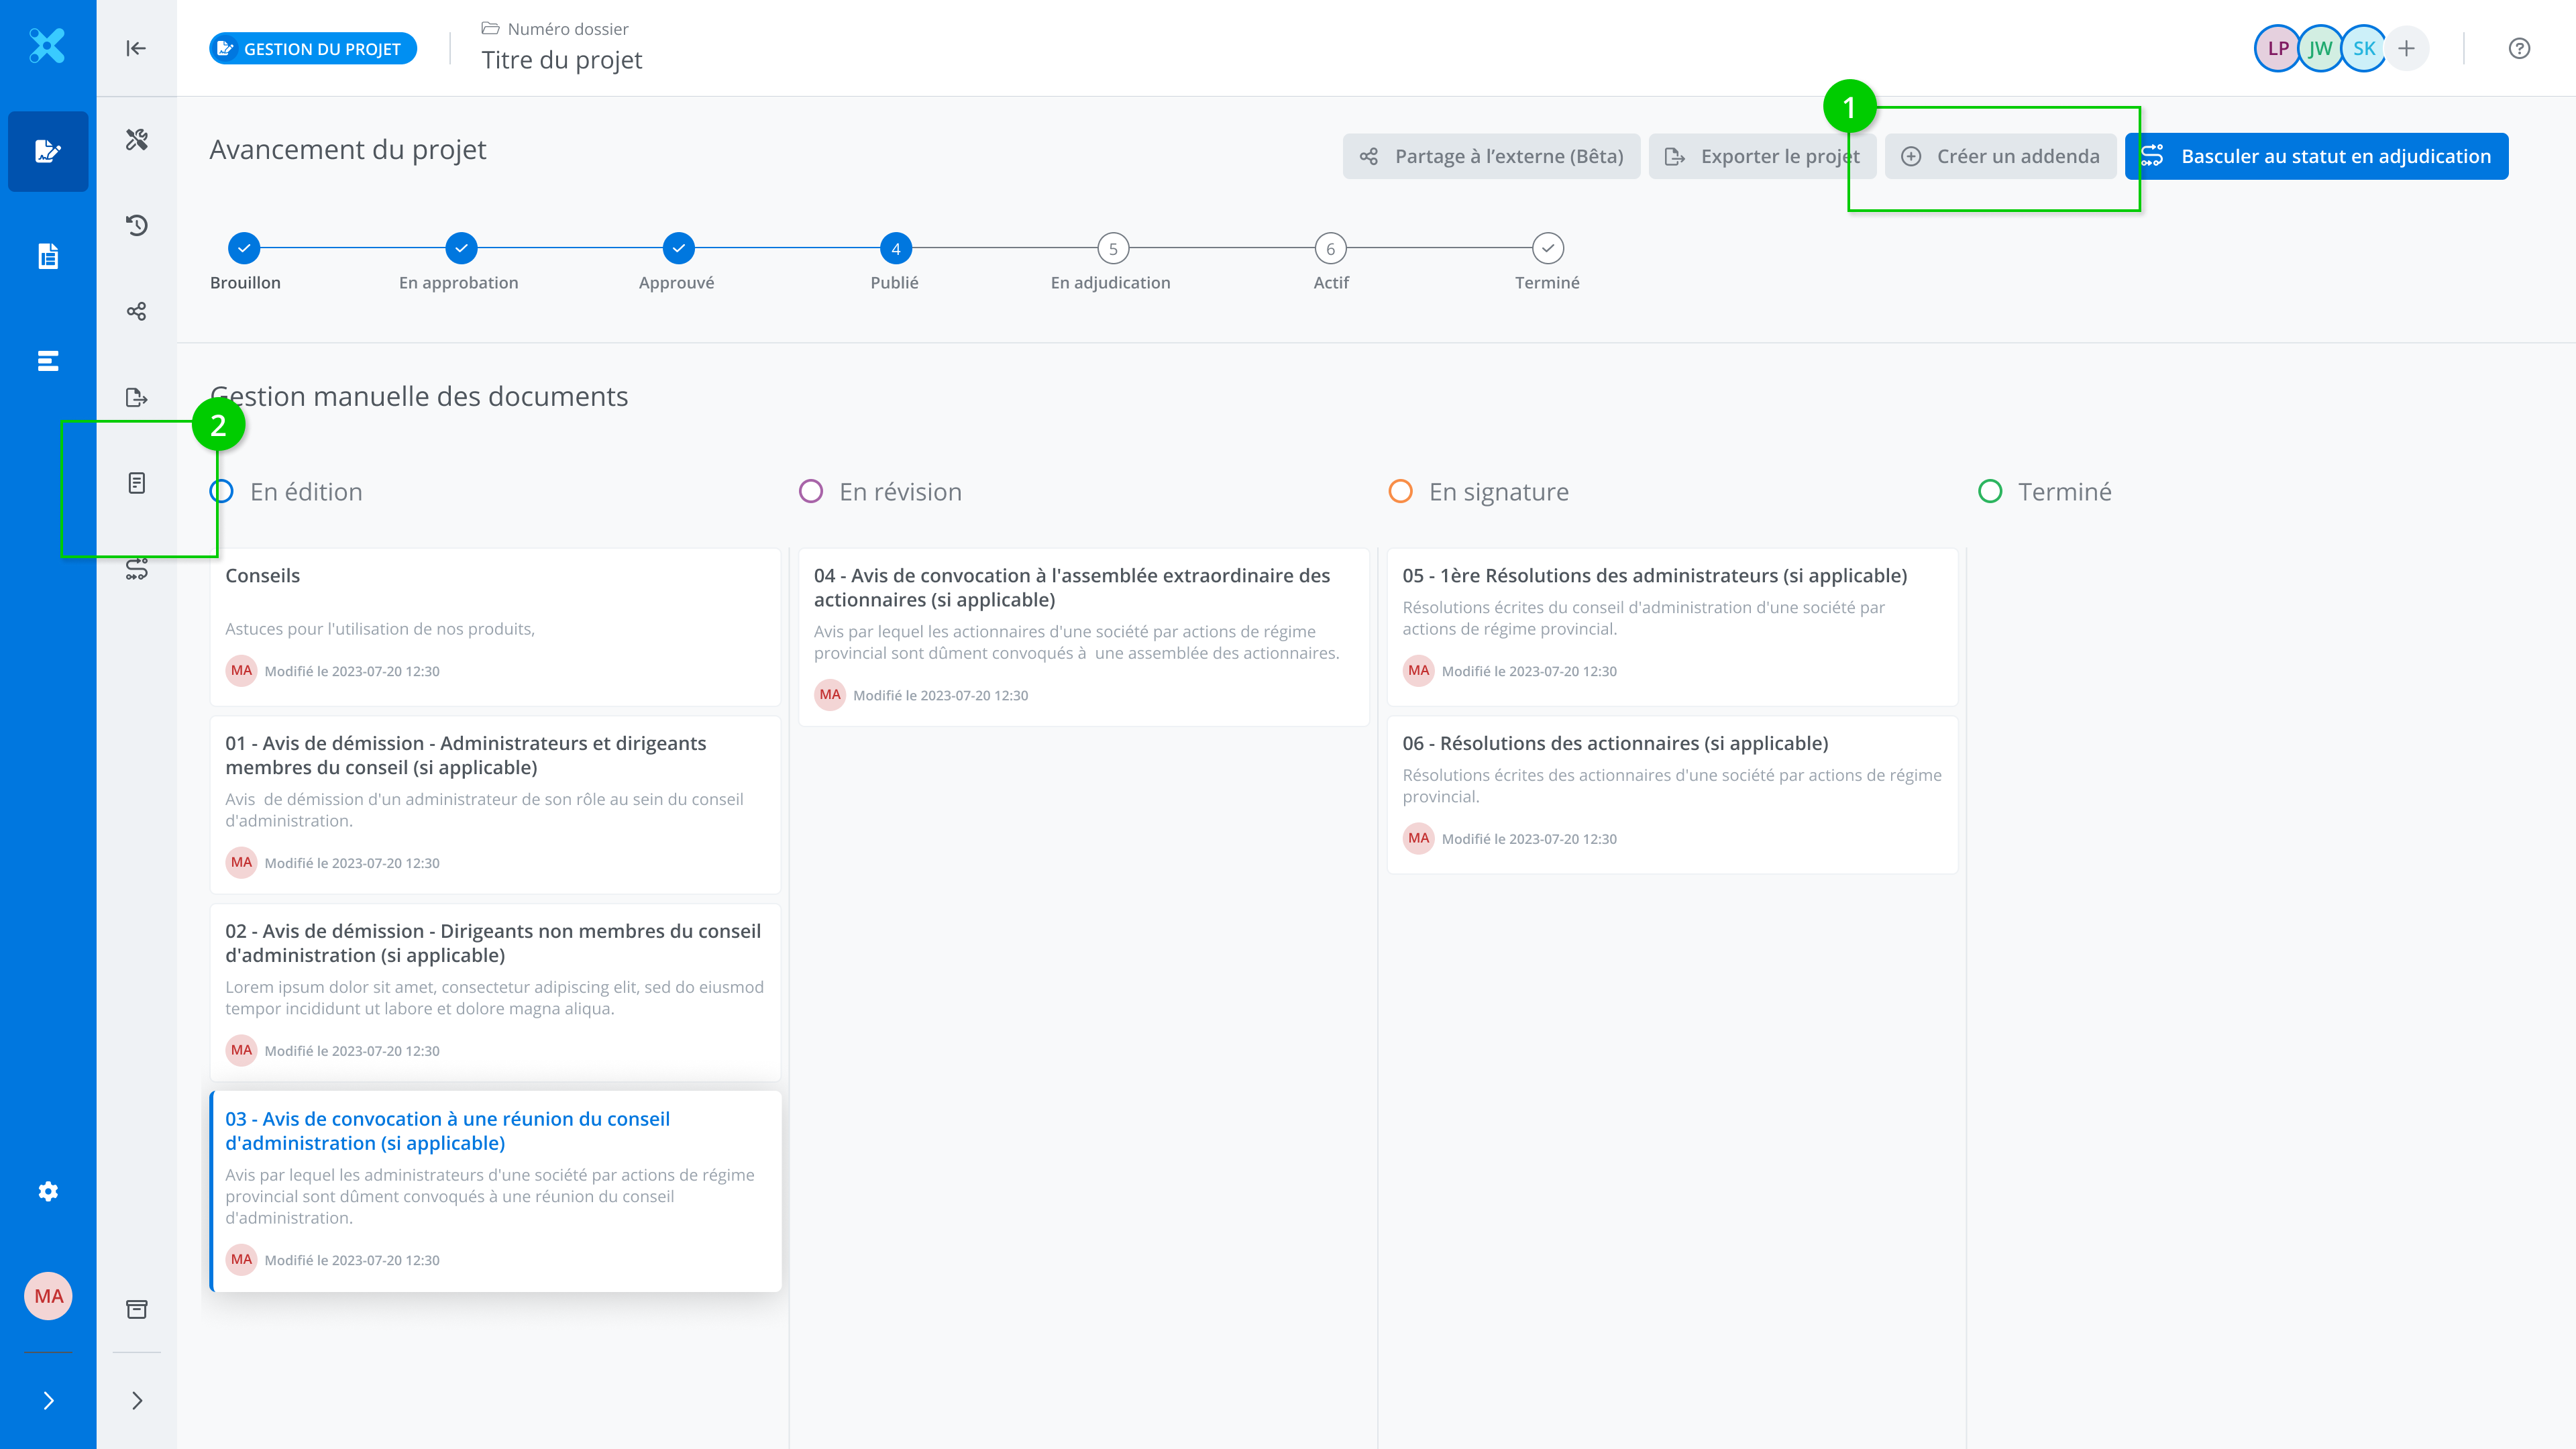Add collaborator with plus avatar button
Screen dimensions: 2576x1449
pyautogui.click(x=2406, y=48)
